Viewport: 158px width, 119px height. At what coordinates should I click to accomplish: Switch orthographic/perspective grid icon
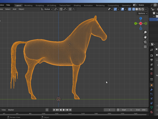[145, 47]
